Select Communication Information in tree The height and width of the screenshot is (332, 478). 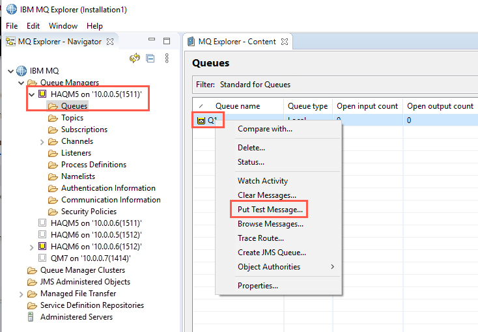click(111, 200)
